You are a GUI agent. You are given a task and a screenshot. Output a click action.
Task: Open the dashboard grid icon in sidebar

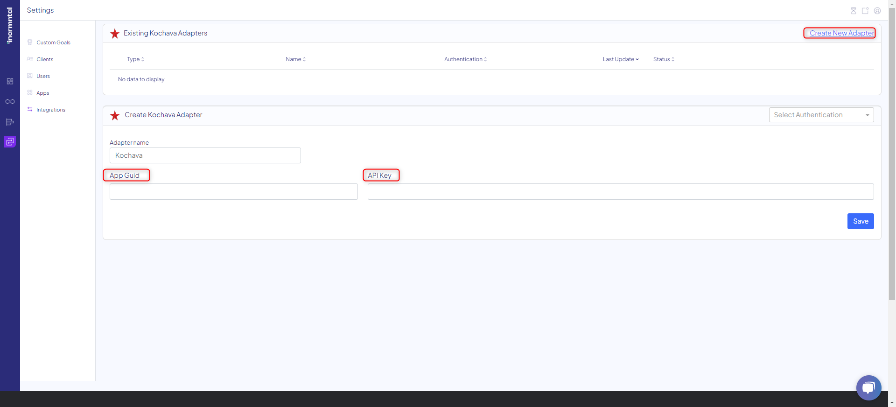10,81
